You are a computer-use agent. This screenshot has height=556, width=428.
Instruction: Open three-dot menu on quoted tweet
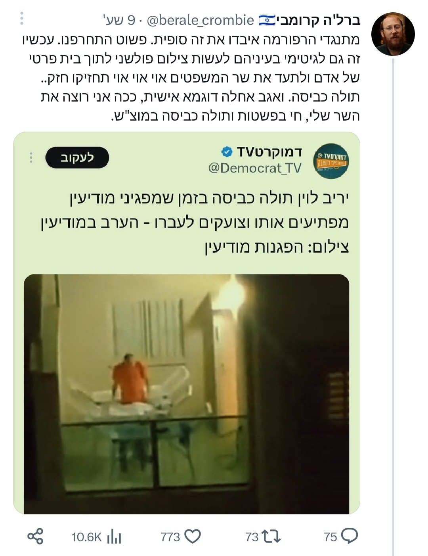[31, 157]
